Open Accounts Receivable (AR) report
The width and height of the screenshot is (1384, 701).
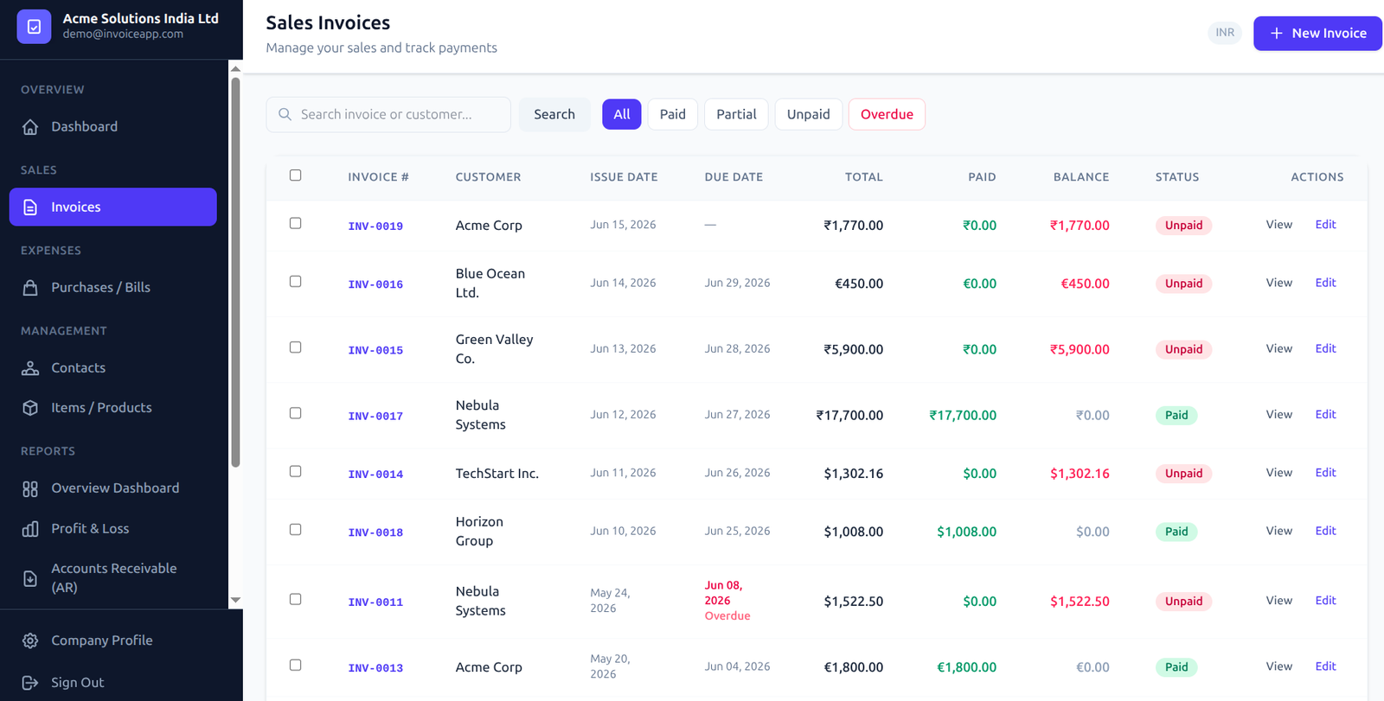coord(112,578)
